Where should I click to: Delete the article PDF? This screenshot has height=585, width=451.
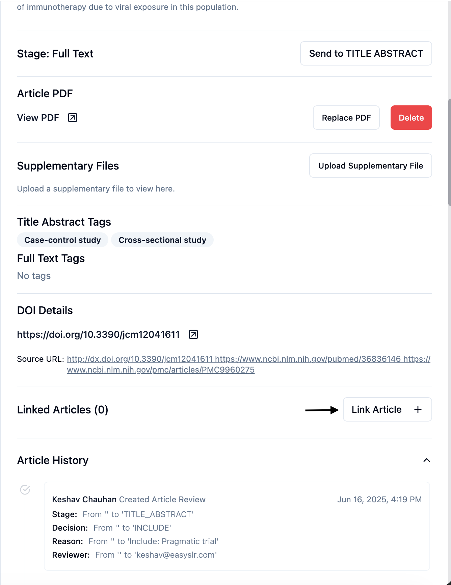[x=411, y=118]
